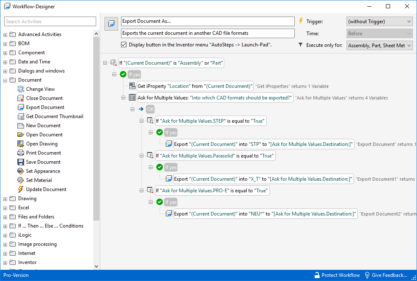417x281 pixels.
Task: Click the Update Document lightning icon
Action: click(x=21, y=189)
